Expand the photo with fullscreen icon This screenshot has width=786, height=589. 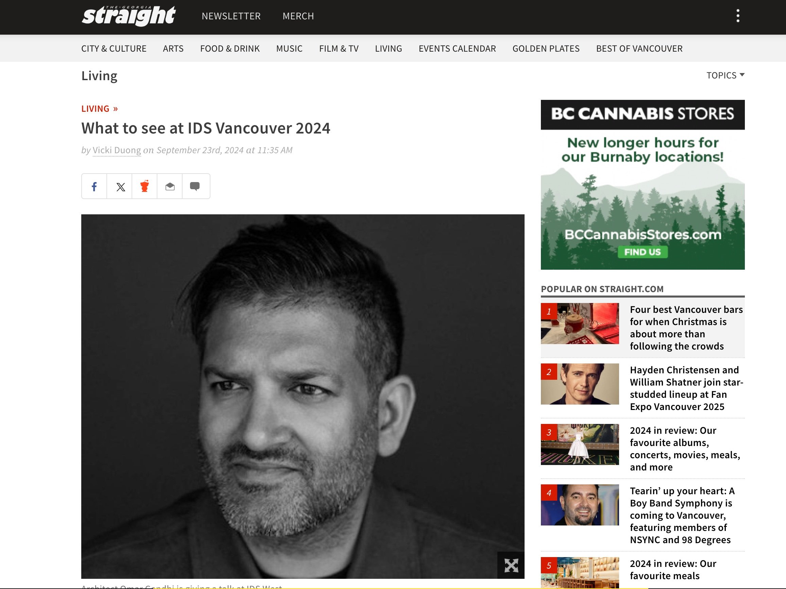click(x=511, y=565)
